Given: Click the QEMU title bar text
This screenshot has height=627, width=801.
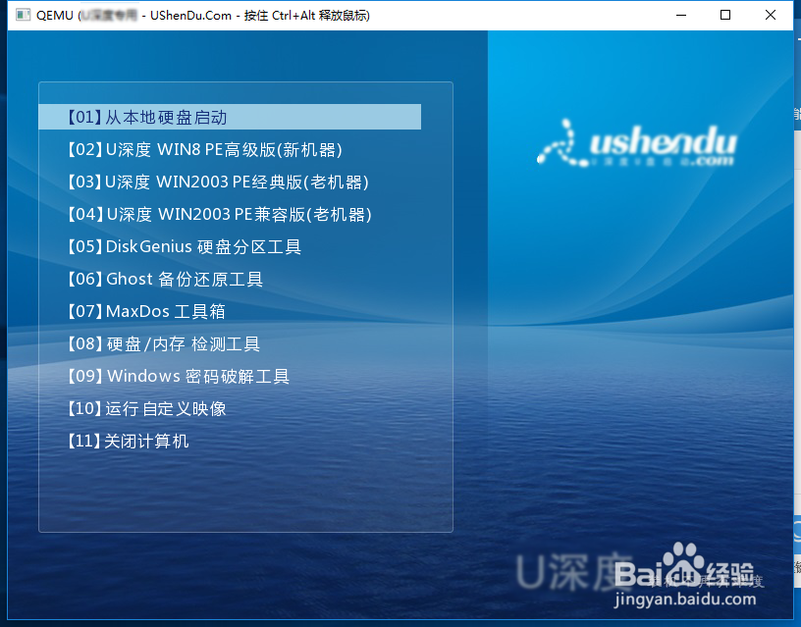Looking at the screenshot, I should (x=203, y=16).
